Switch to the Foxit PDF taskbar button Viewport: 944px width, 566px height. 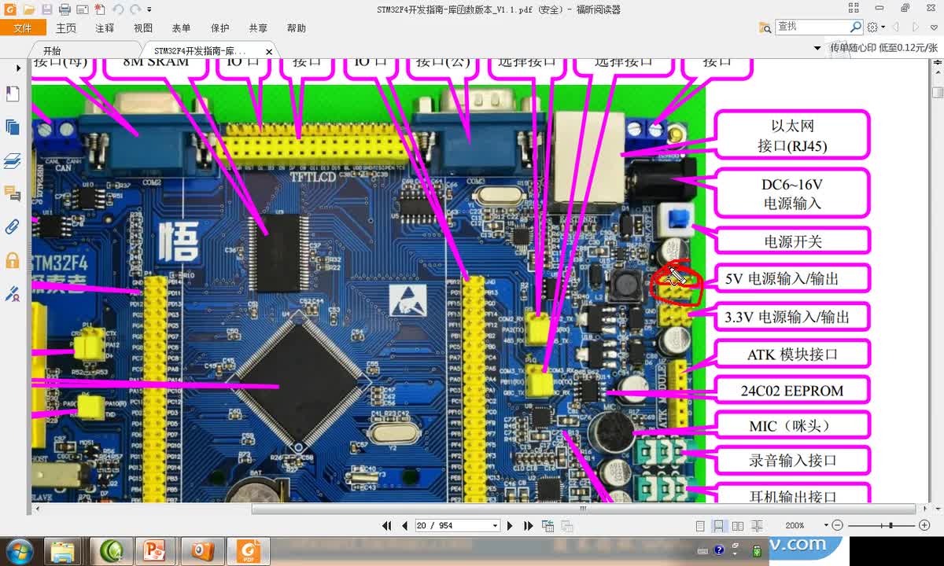click(248, 550)
